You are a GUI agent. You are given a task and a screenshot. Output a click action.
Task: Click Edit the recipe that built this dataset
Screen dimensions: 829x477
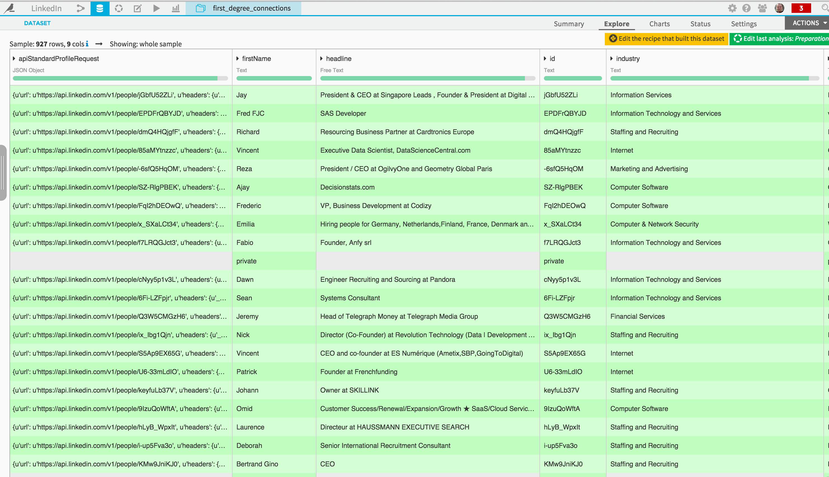666,39
